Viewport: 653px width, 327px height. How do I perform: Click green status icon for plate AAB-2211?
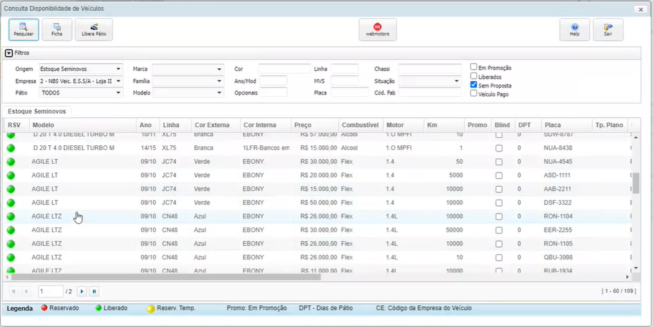click(11, 189)
